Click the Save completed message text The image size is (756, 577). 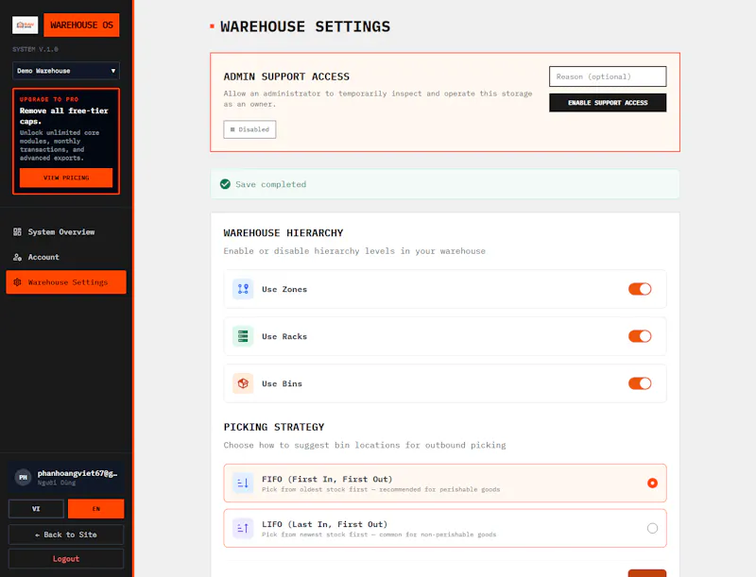coord(271,184)
